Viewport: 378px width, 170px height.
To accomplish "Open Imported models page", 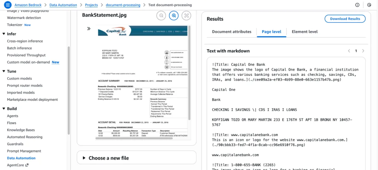I will (21, 93).
